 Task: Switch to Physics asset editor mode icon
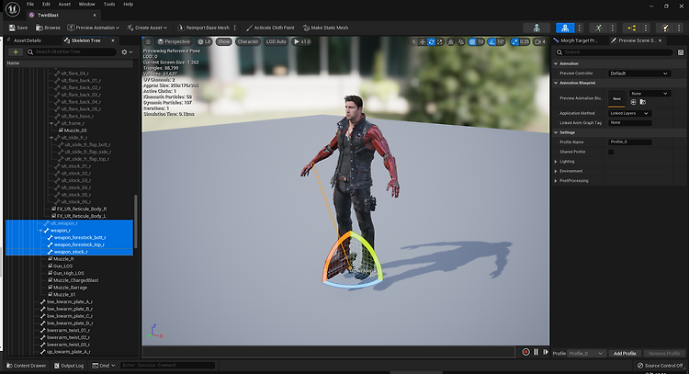pos(665,28)
